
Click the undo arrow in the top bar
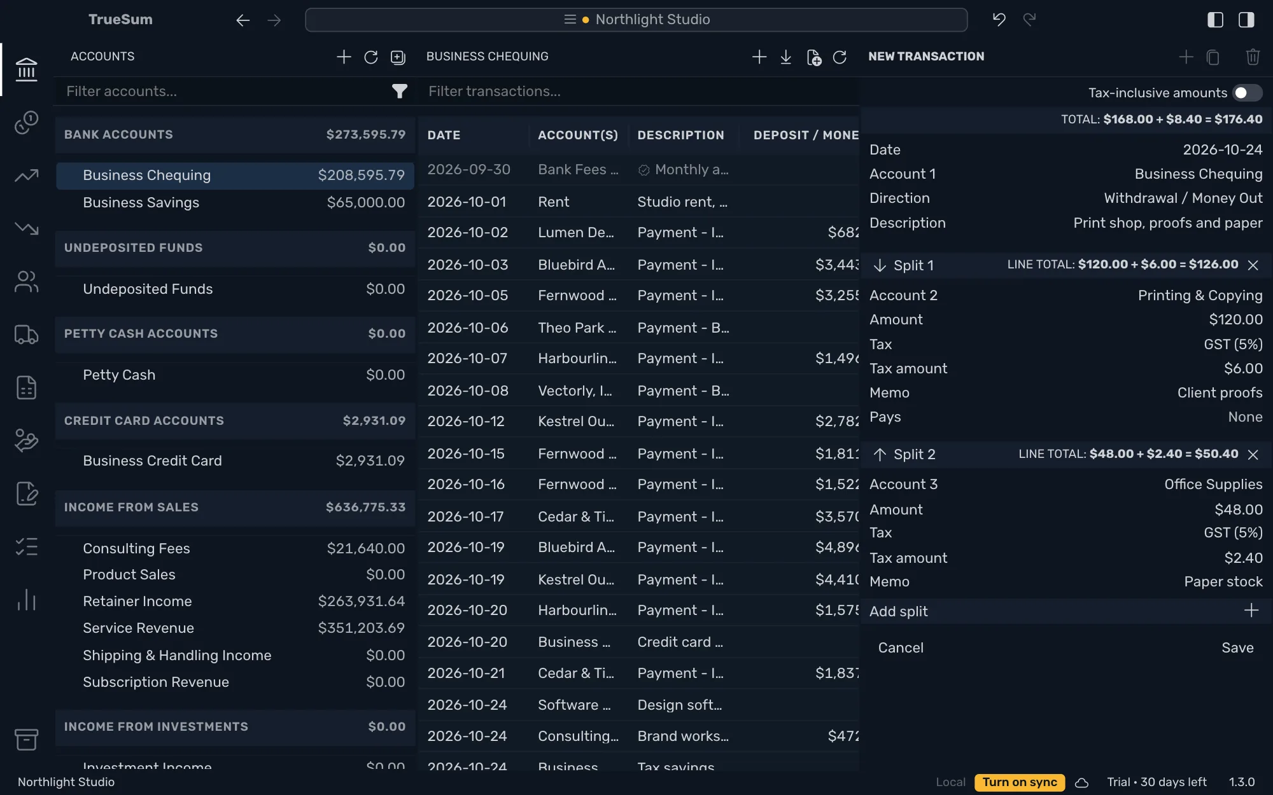pyautogui.click(x=999, y=20)
